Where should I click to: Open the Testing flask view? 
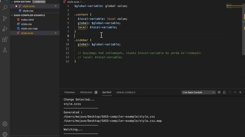5,50
